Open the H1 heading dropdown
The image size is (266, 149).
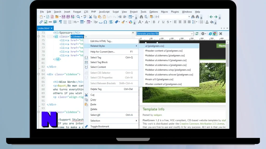76,22
